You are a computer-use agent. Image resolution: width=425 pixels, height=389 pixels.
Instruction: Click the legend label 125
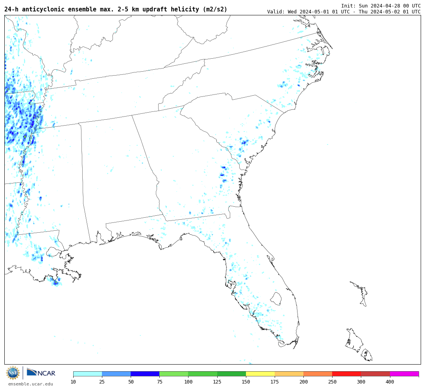[217, 382]
